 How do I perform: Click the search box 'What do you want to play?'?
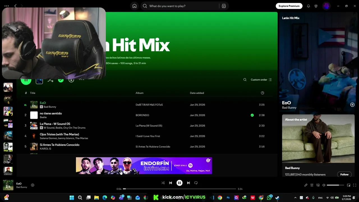pyautogui.click(x=180, y=6)
